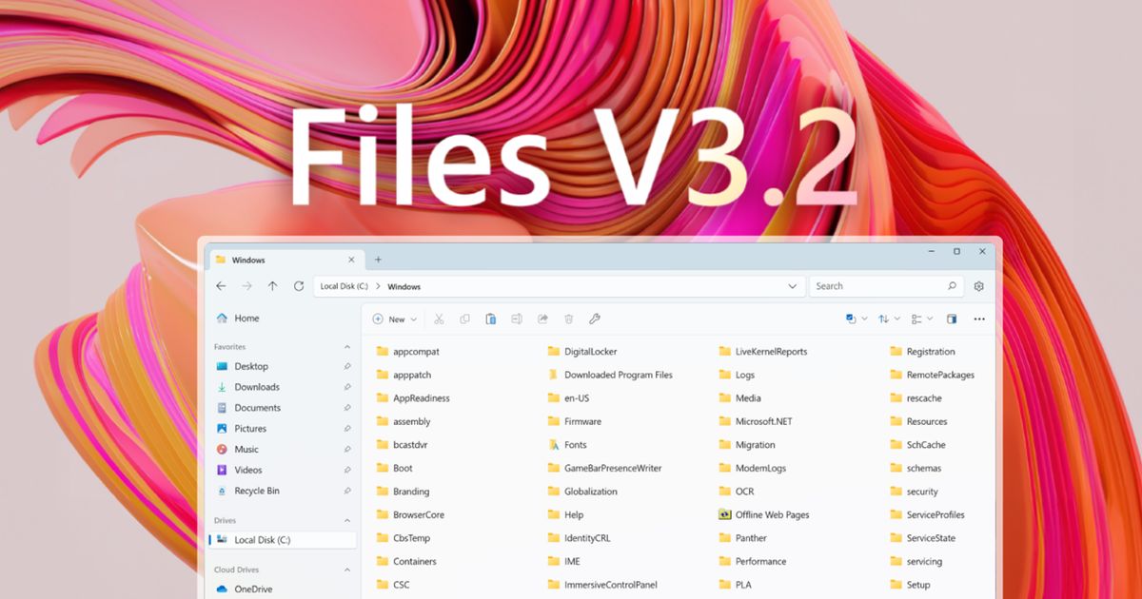
Task: Select the Downloaded Program Files folder
Action: click(x=610, y=376)
